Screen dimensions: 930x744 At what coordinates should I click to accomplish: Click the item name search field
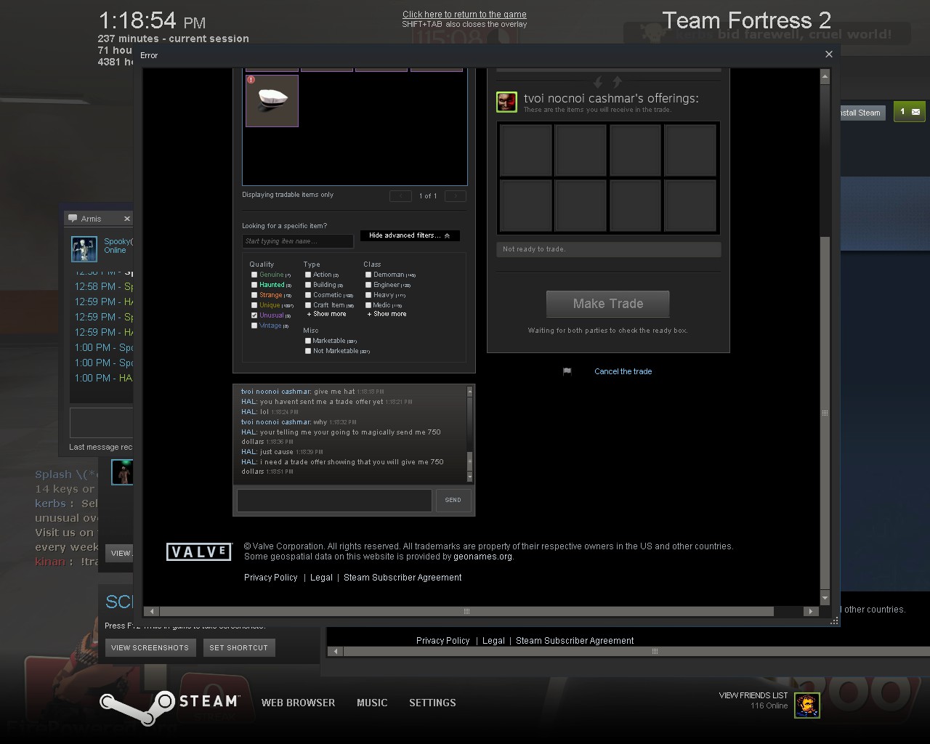point(299,241)
